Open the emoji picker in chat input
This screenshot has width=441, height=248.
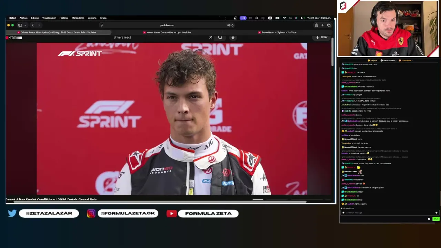[436, 213]
